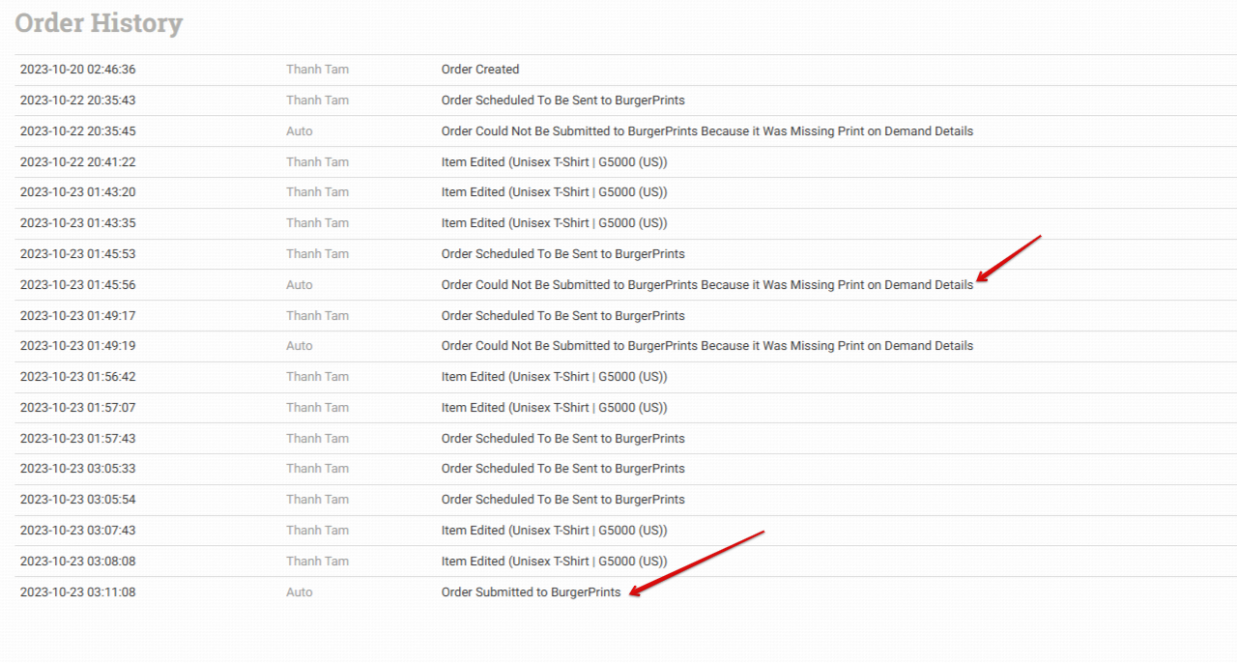Click 'Auto' in the 03:11:08 row

pyautogui.click(x=300, y=592)
